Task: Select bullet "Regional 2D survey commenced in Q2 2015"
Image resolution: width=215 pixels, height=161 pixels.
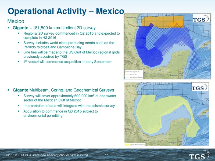Action: click(x=71, y=35)
